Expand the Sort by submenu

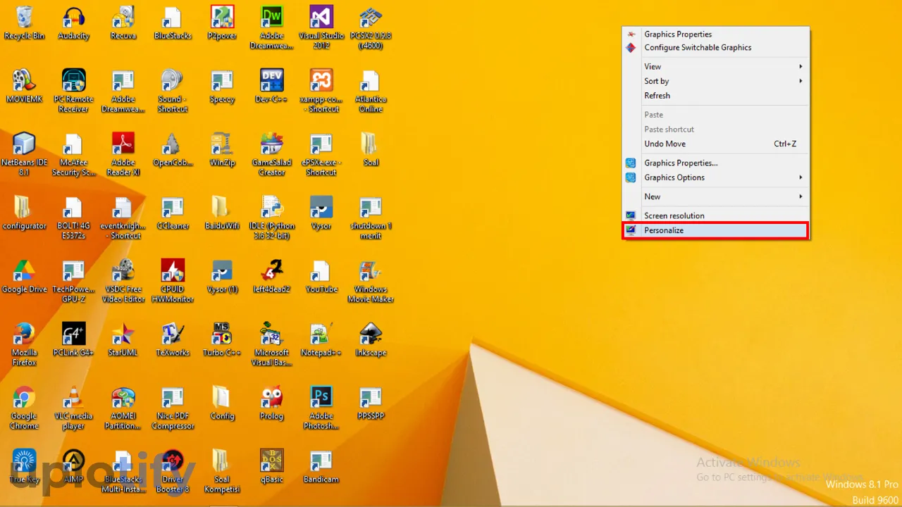coord(715,81)
